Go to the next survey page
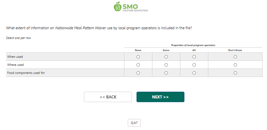The height and width of the screenshot is (130, 267). click(160, 97)
